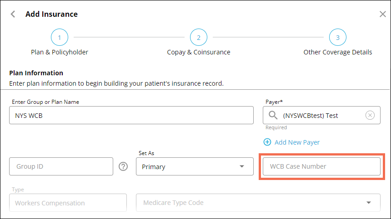Click the Group or Plan Name field
The height and width of the screenshot is (219, 391).
(x=131, y=115)
